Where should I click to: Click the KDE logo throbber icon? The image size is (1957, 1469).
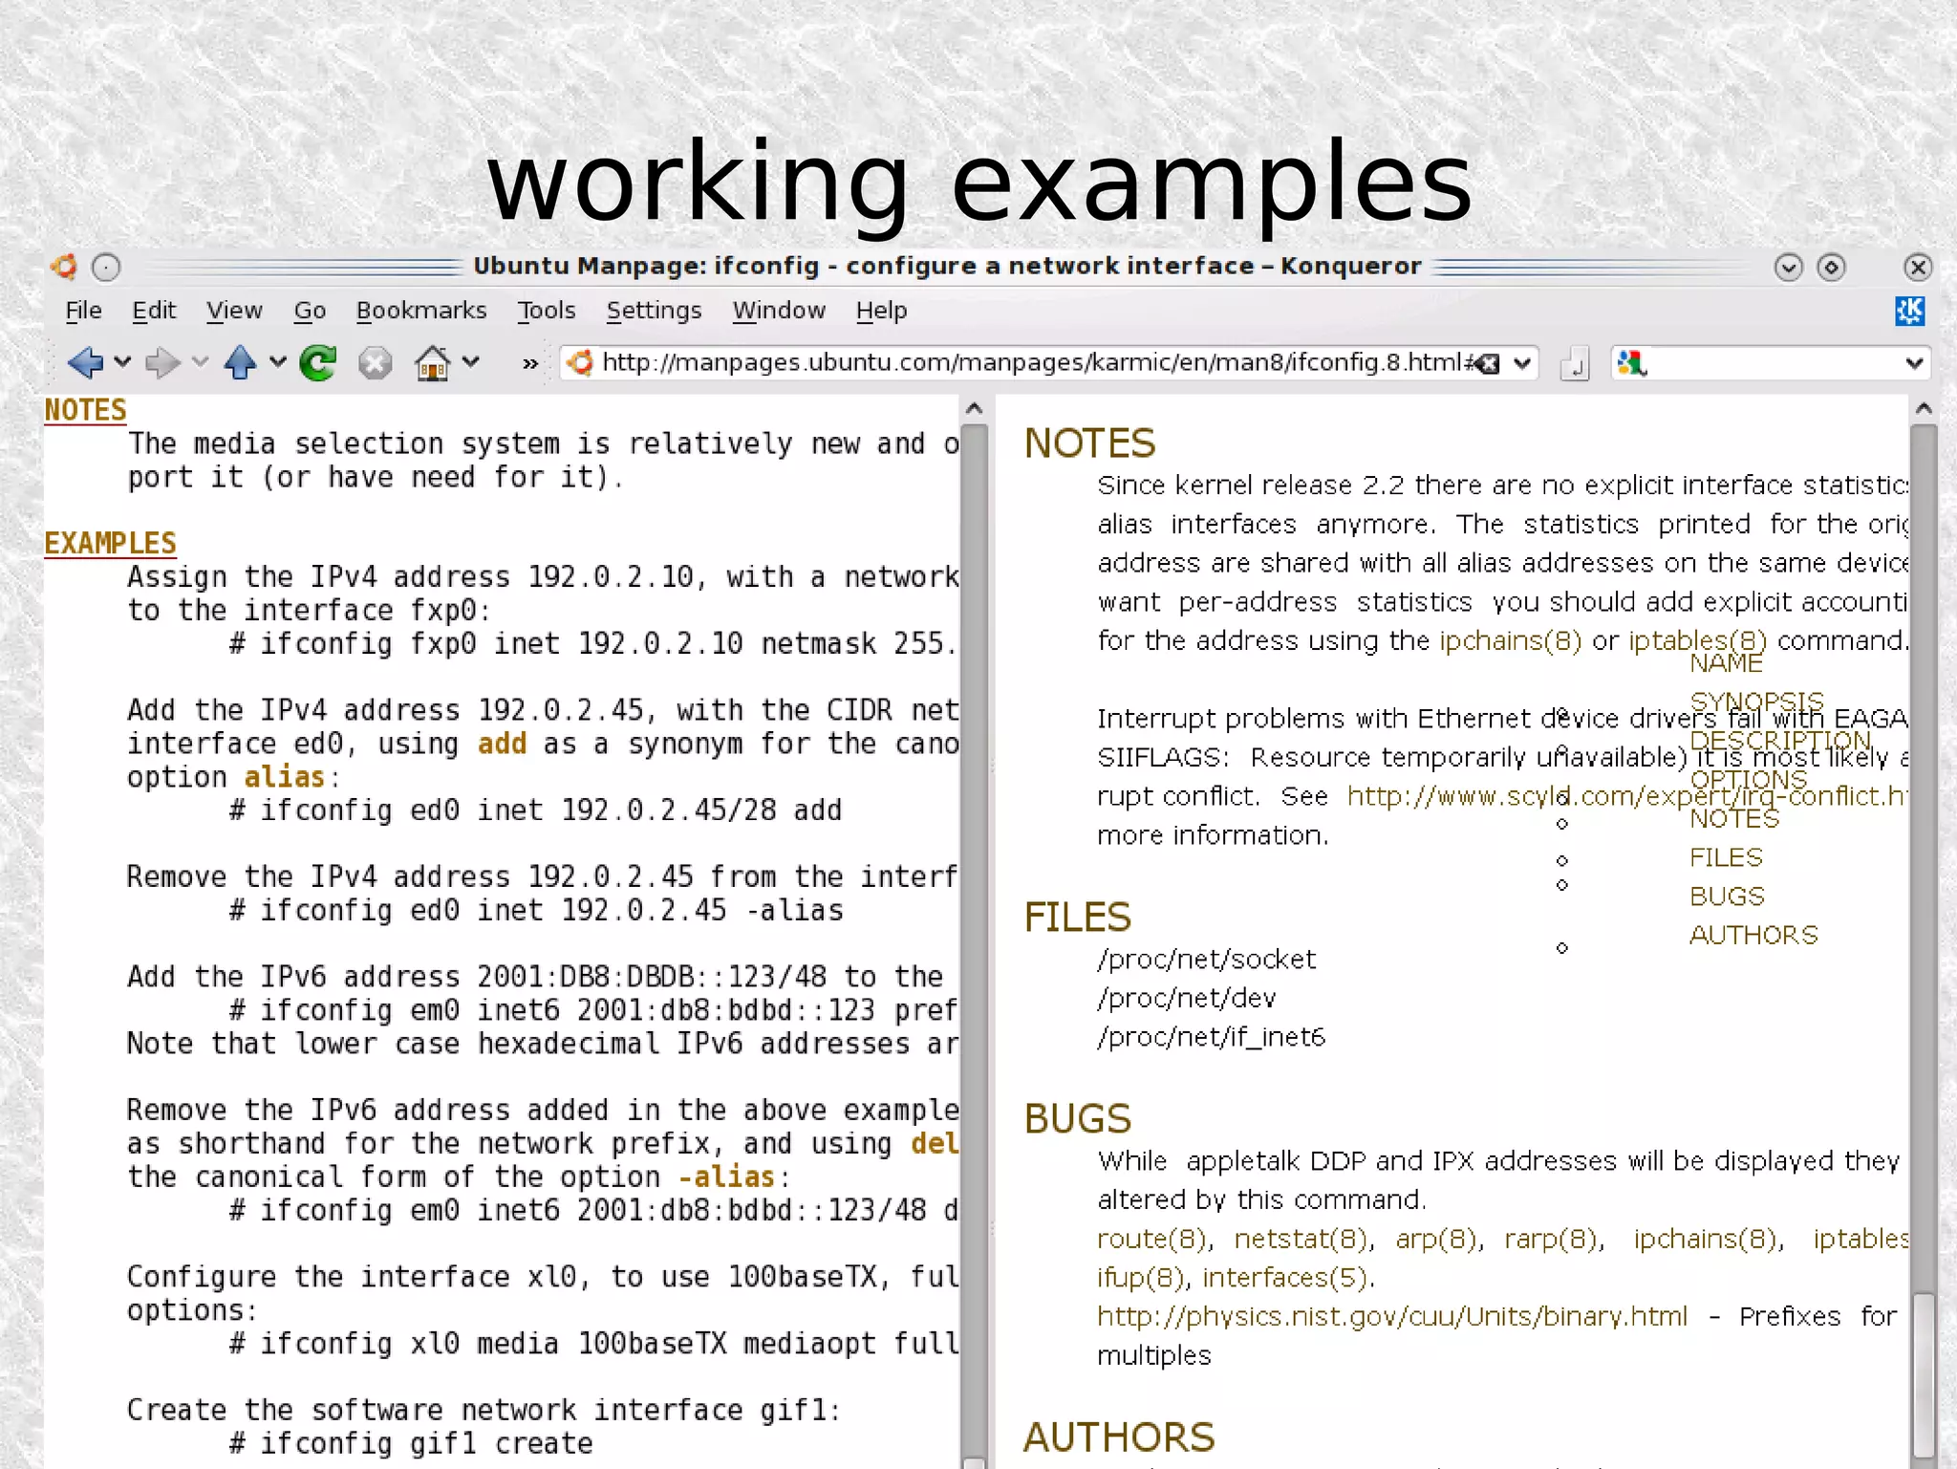(x=1909, y=311)
